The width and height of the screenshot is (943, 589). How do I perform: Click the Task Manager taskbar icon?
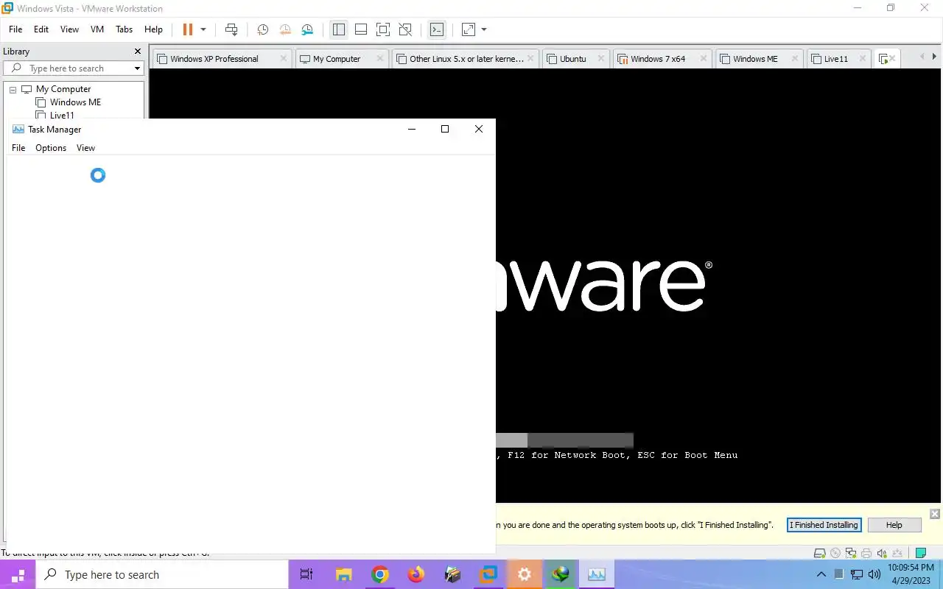click(596, 574)
